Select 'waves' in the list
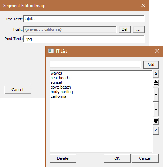163x167 pixels. (56, 73)
